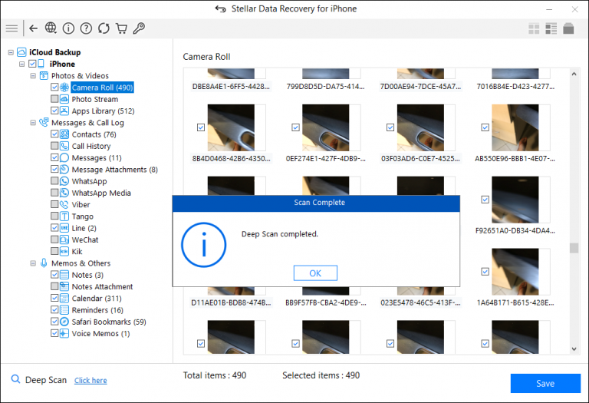Check the Notes Attachment checkbox
Image resolution: width=589 pixels, height=403 pixels.
[54, 286]
